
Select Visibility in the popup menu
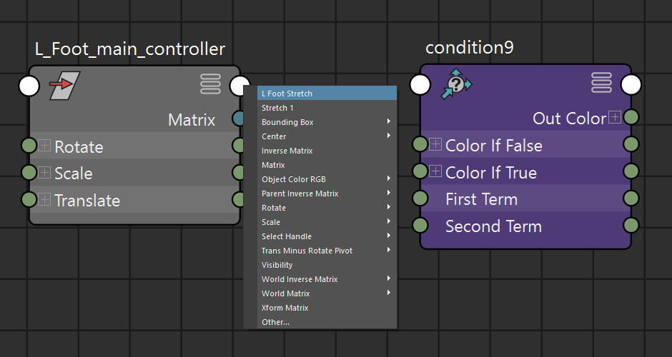pyautogui.click(x=327, y=265)
